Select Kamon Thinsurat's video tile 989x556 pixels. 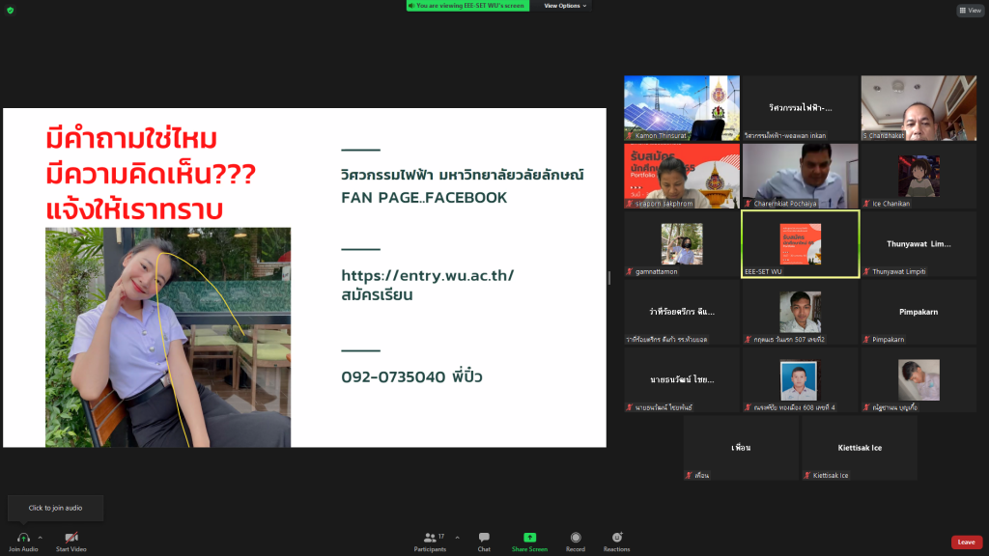[682, 108]
